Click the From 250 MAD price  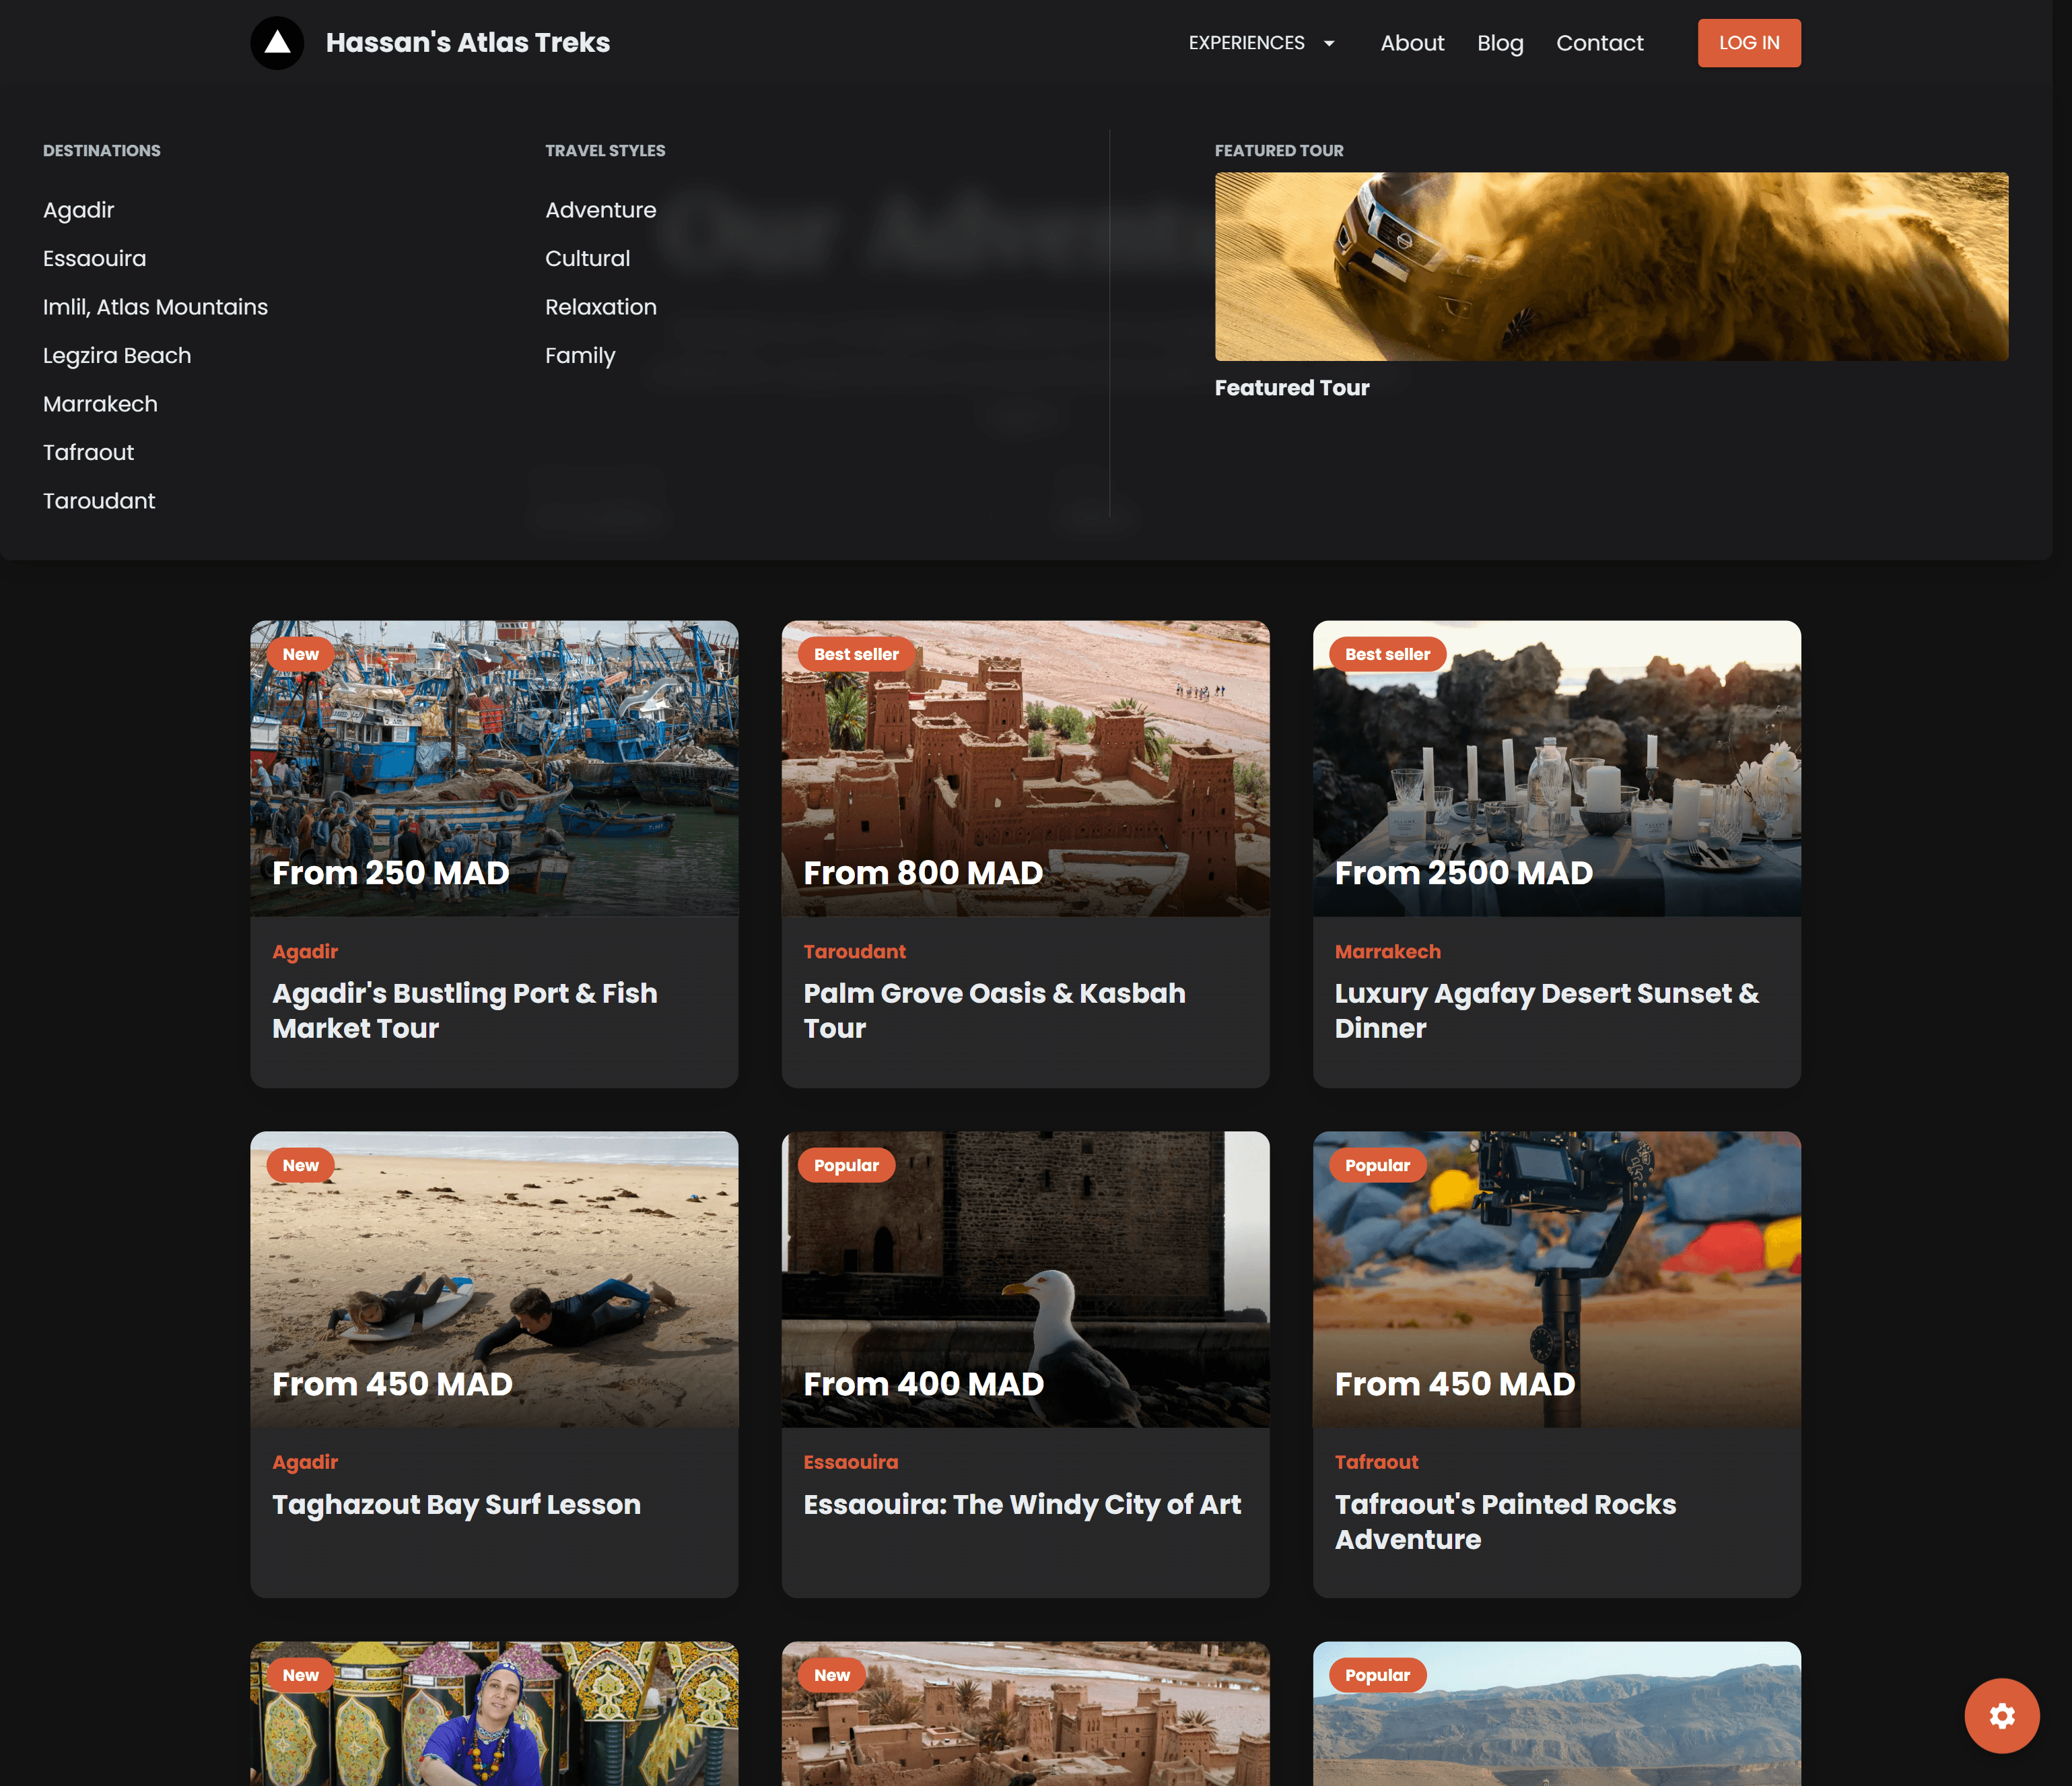(x=391, y=873)
